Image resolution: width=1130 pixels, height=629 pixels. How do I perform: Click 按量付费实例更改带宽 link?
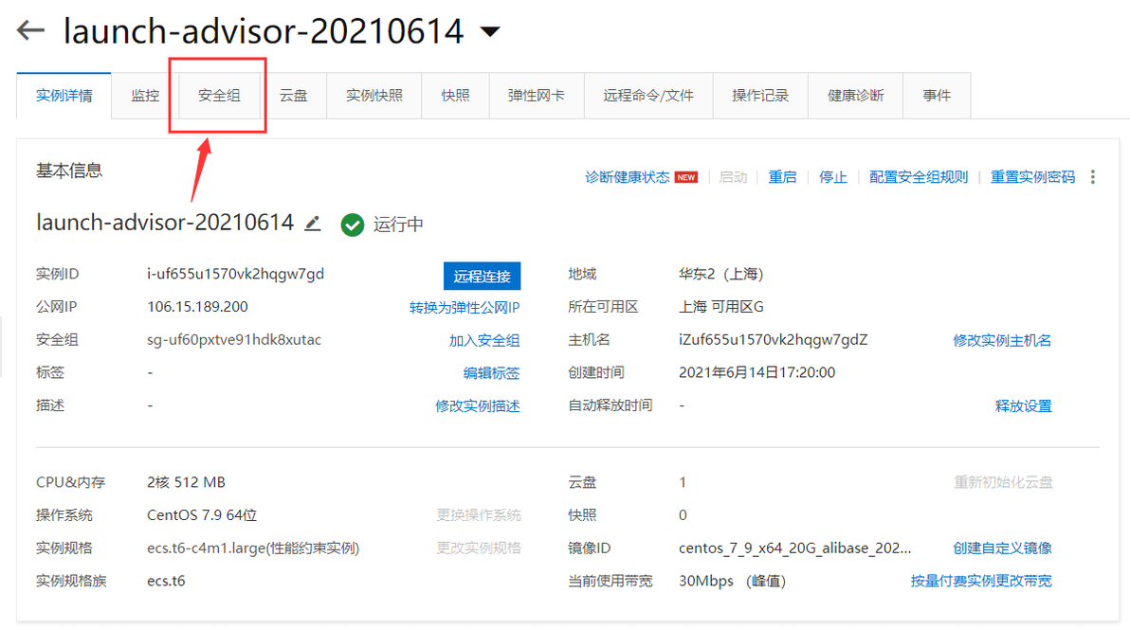point(981,581)
